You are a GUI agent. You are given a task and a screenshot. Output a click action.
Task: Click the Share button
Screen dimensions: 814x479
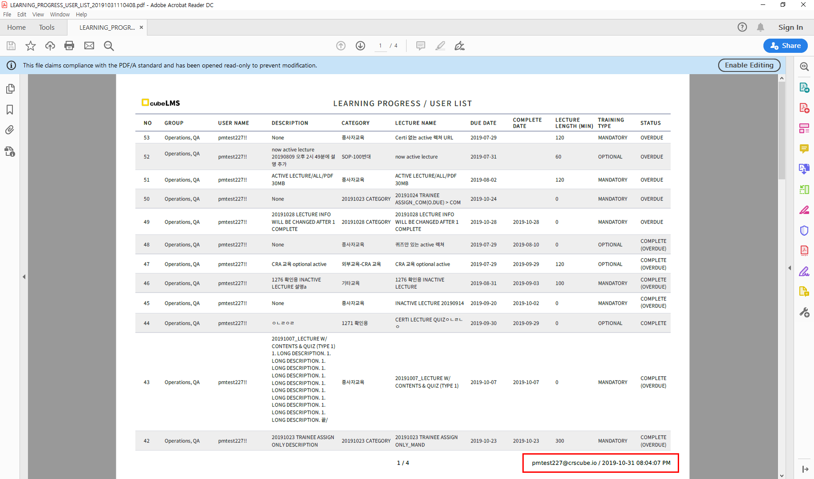(x=785, y=46)
